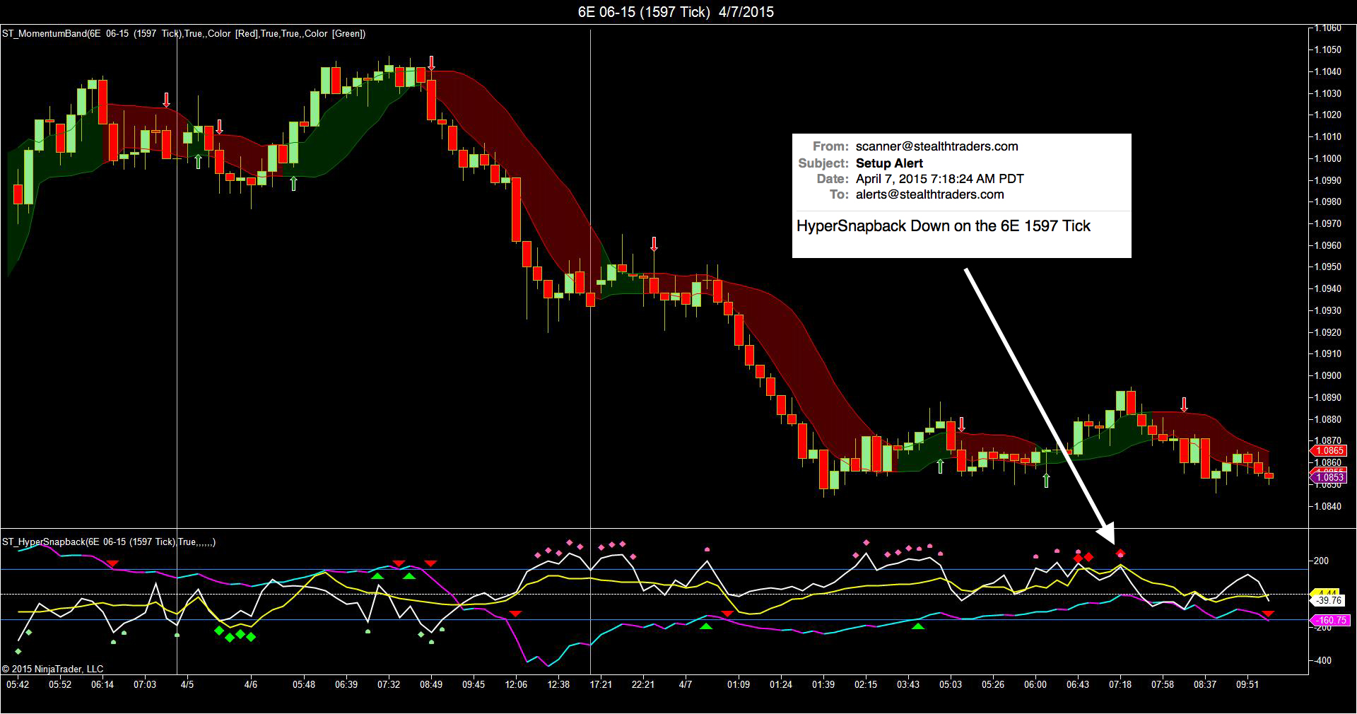The height and width of the screenshot is (714, 1357).
Task: Select the ST_MomentumBand indicator label
Action: point(184,33)
